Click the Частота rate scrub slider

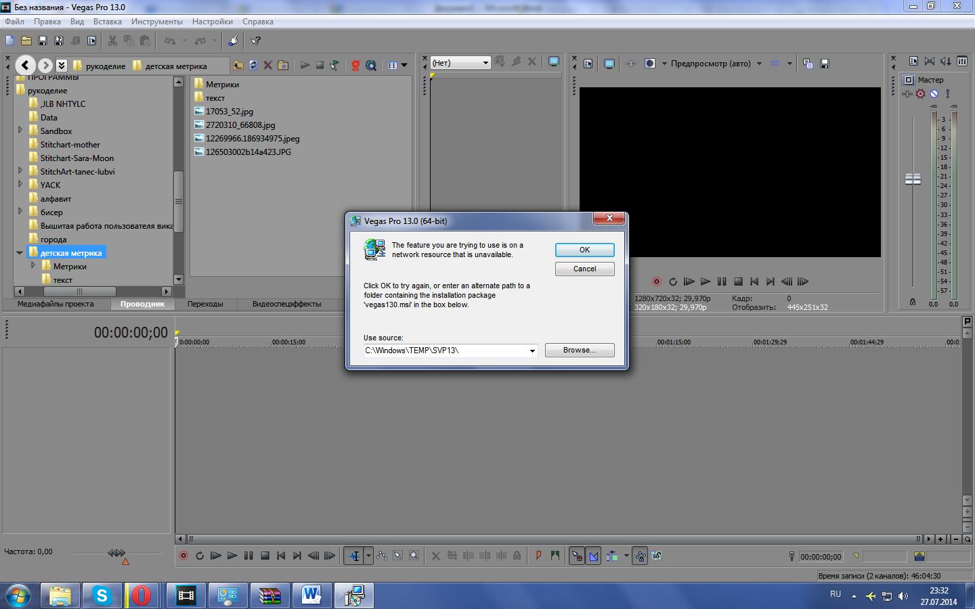(116, 554)
